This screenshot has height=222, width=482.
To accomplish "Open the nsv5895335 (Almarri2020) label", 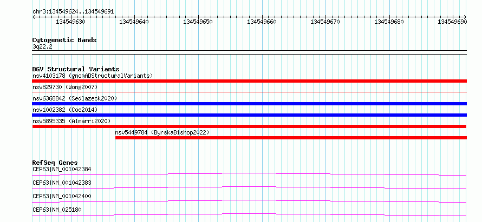I will tap(71, 121).
